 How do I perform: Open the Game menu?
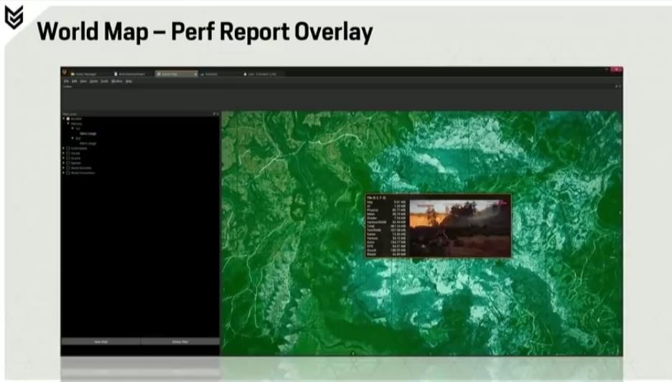click(94, 81)
